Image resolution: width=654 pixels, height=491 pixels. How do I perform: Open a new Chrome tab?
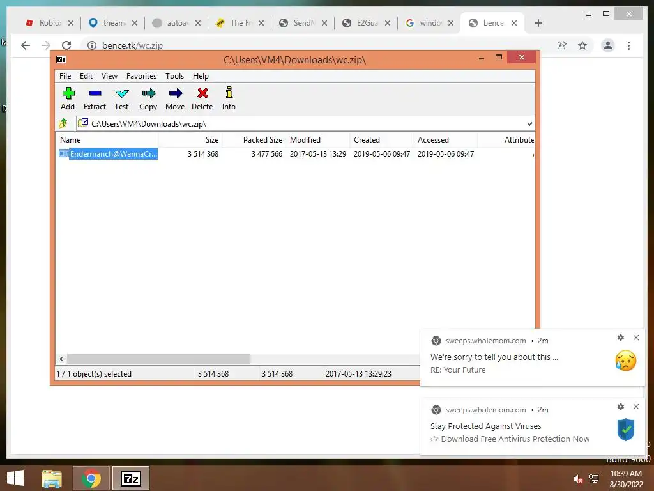tap(538, 23)
